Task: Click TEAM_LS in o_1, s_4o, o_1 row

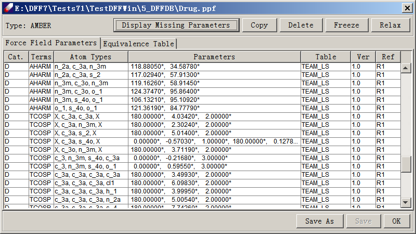Action: pos(326,108)
